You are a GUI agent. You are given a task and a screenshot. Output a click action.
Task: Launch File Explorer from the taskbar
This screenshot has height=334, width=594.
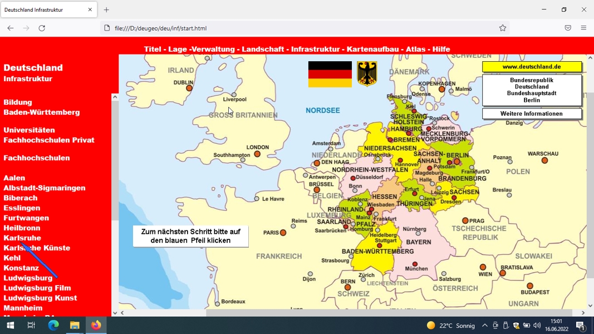click(x=75, y=325)
